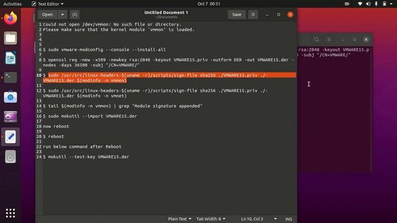397x223 pixels.
Task: Open the Wi-Fi network indicator
Action: coord(360,4)
